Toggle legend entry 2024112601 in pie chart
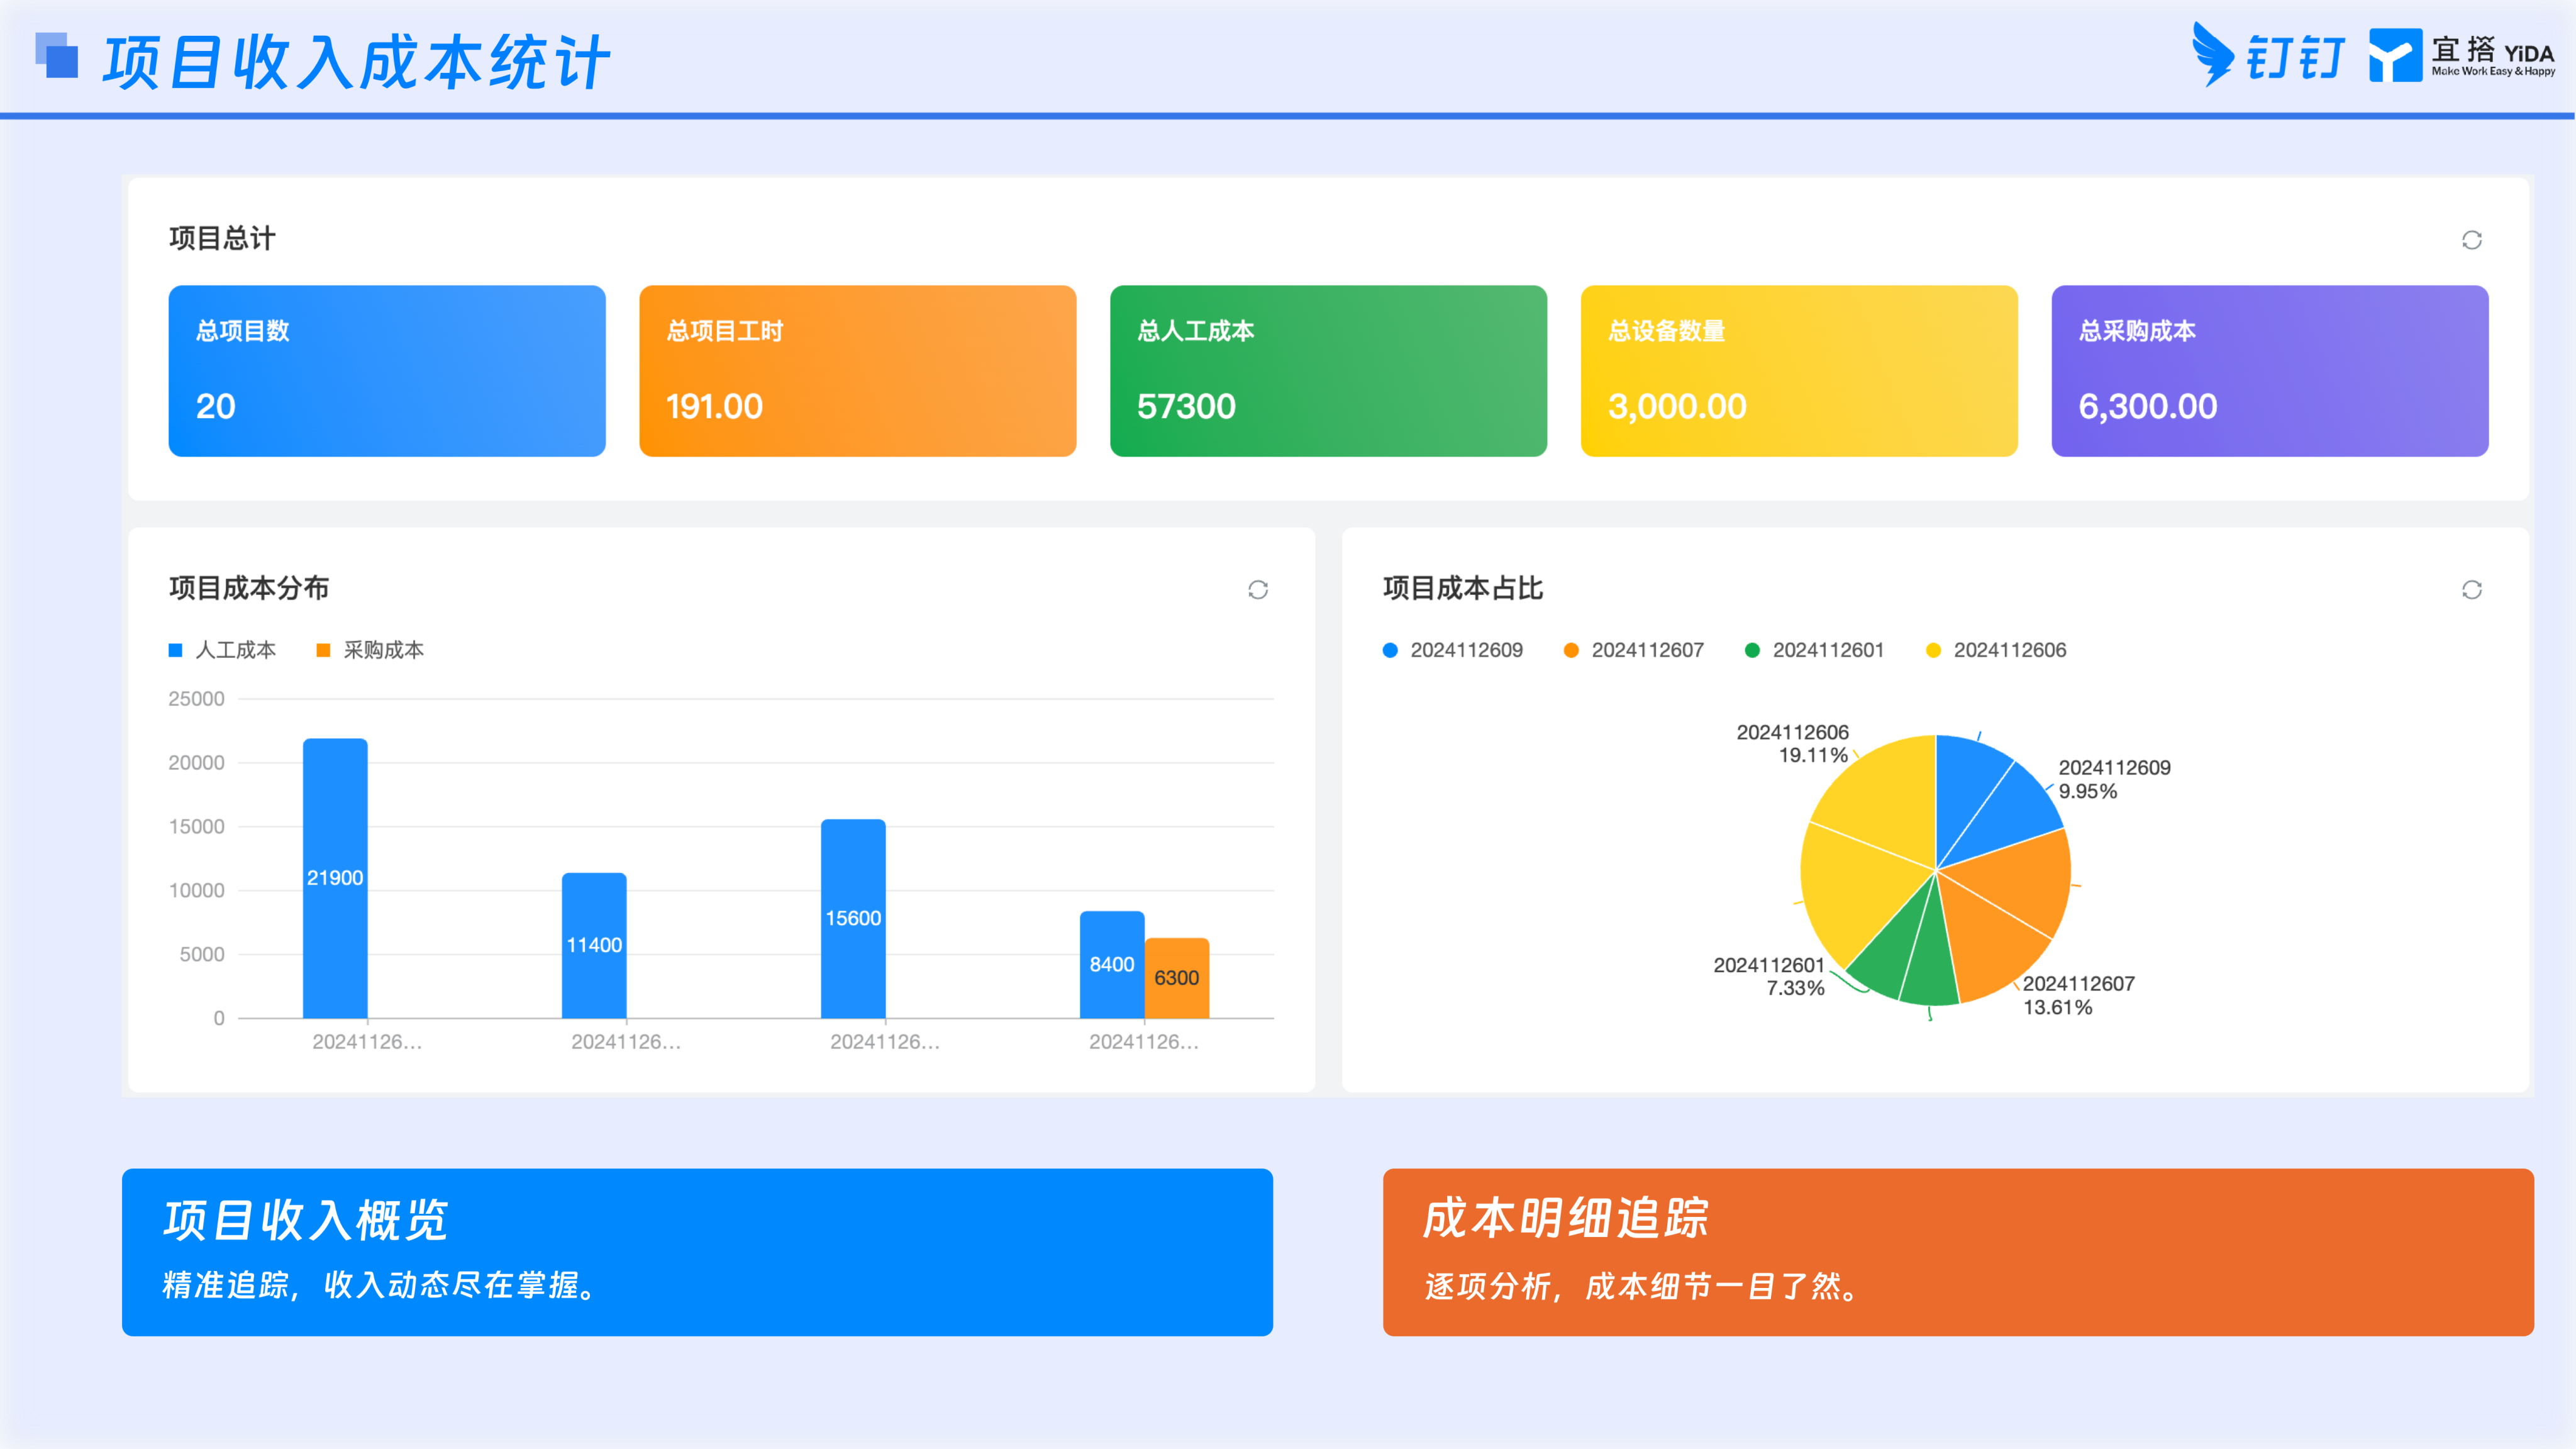 coord(1815,650)
